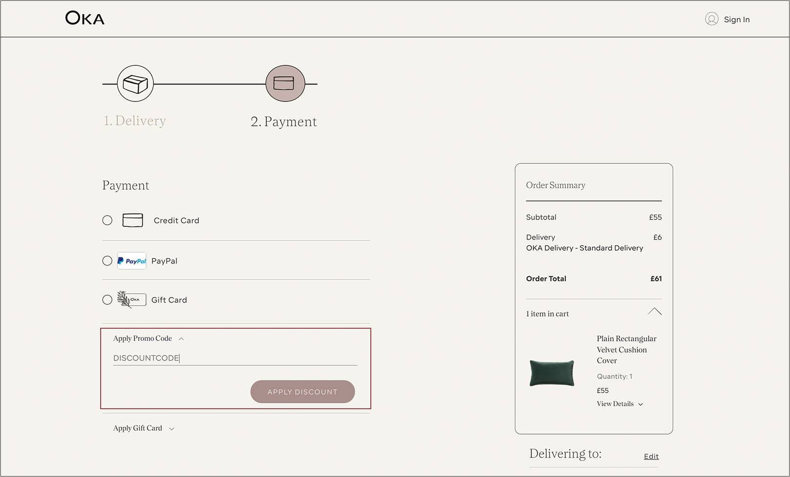Collapse the Apply Promo Code section

tap(149, 338)
